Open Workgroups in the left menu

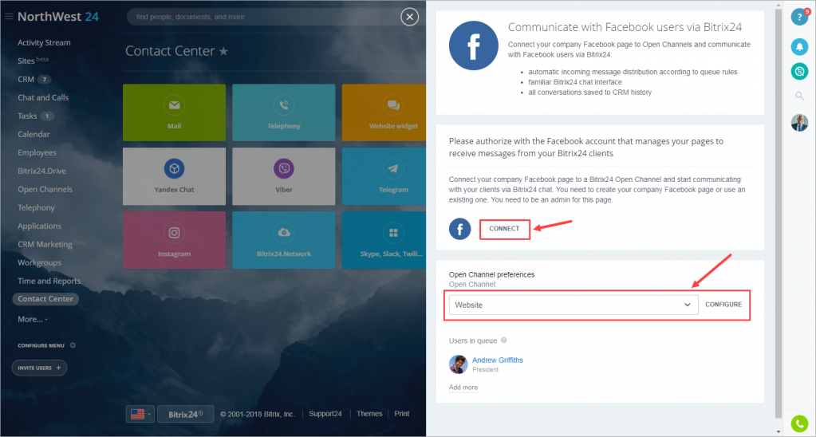coord(40,262)
